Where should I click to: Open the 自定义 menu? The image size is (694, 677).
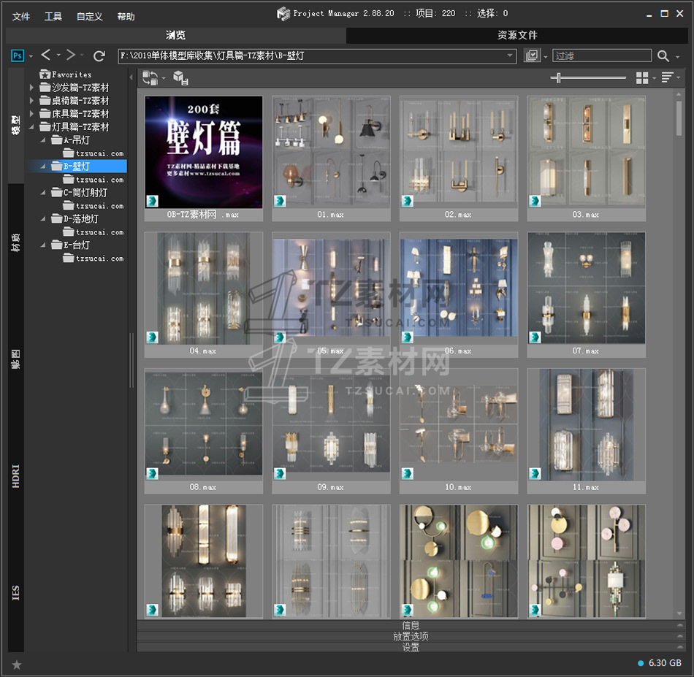click(x=89, y=16)
